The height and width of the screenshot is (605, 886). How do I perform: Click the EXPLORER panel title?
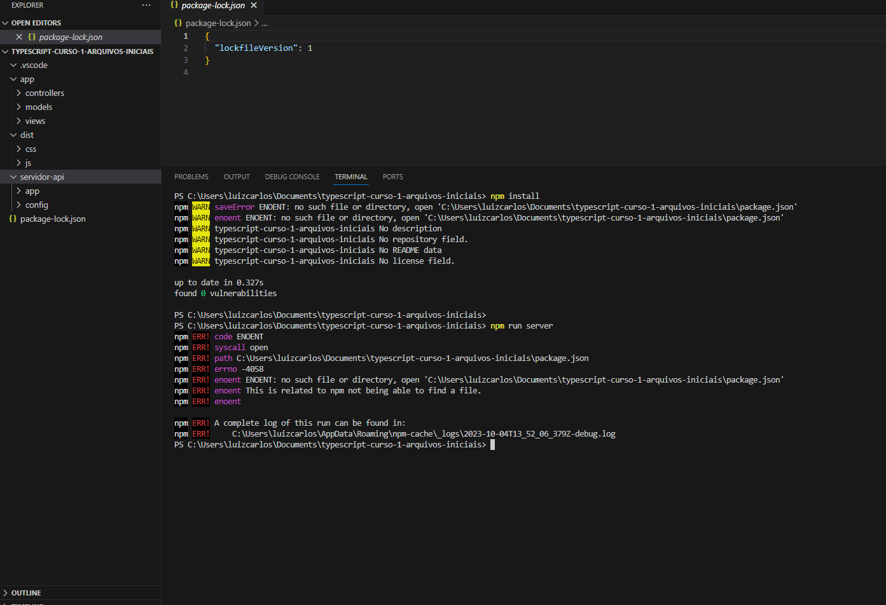click(27, 5)
